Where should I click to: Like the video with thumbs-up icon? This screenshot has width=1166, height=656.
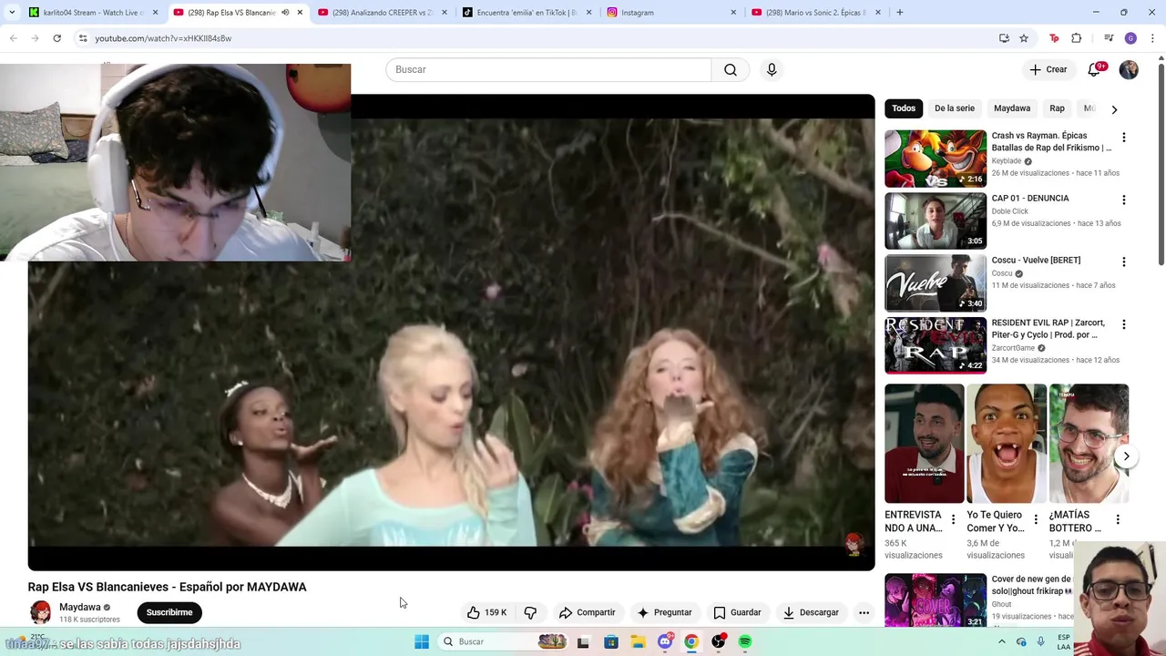(486, 612)
